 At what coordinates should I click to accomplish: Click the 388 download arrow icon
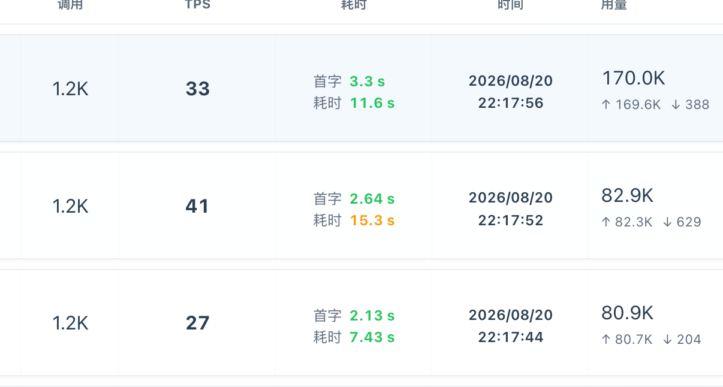coord(676,105)
